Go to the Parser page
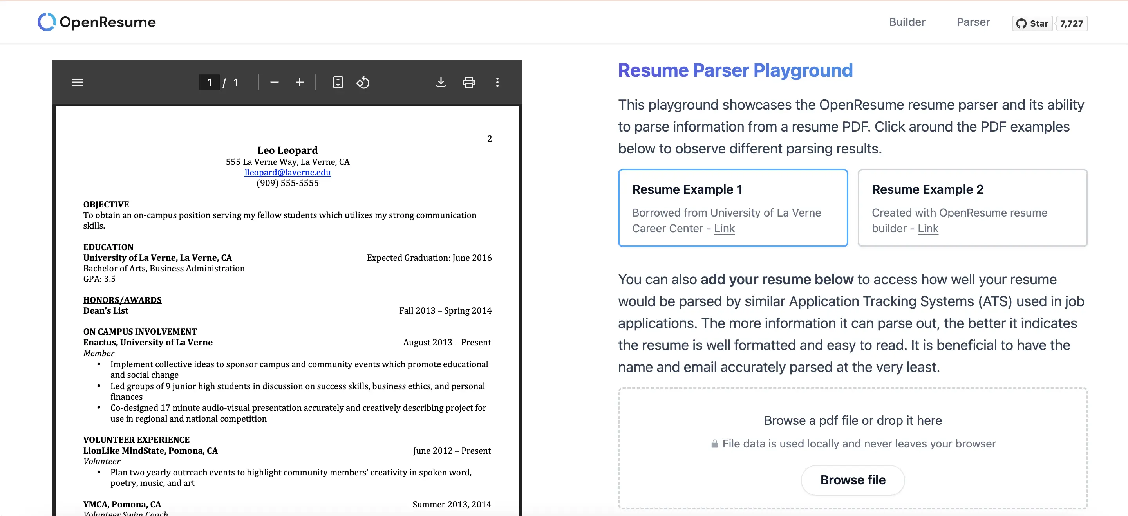The height and width of the screenshot is (516, 1128). click(973, 22)
